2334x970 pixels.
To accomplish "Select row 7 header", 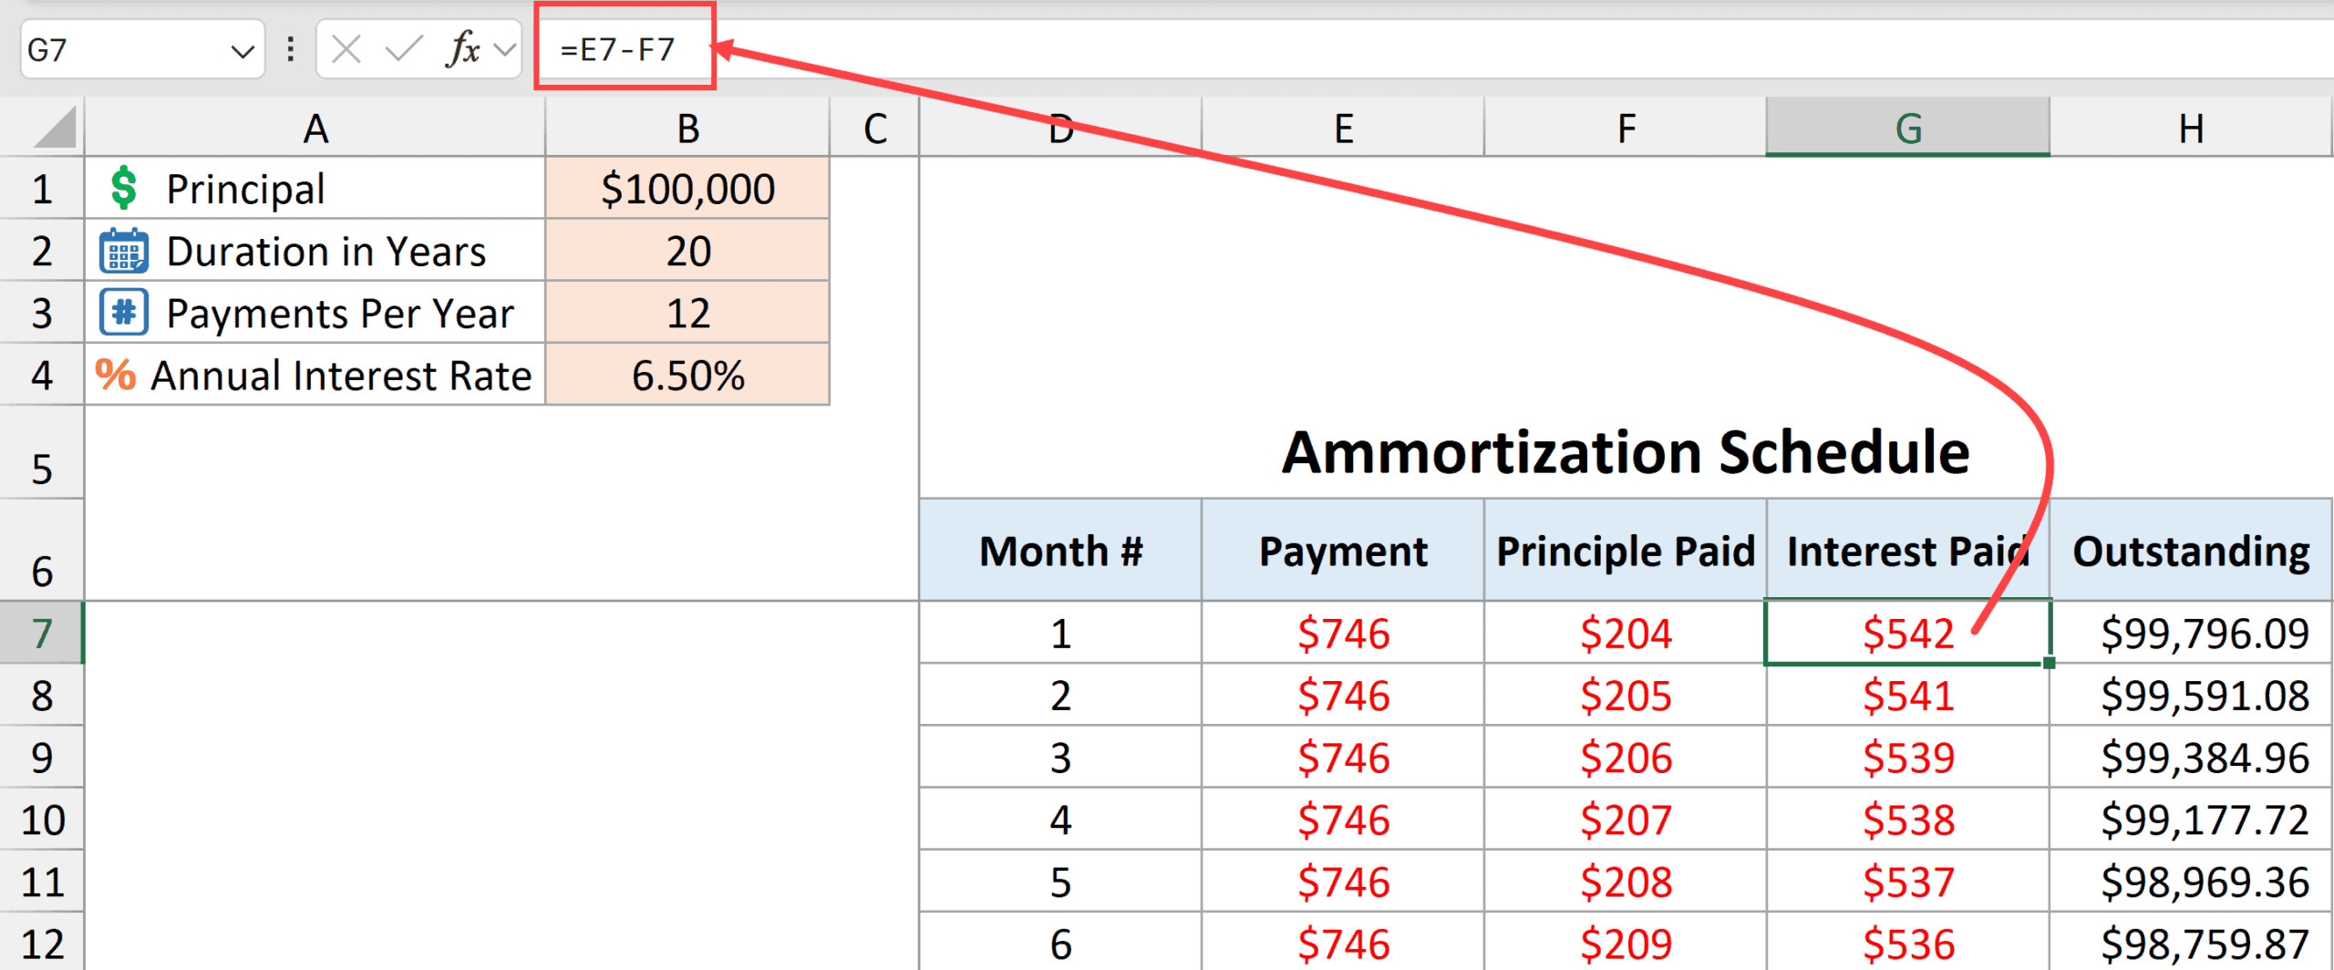I will click(42, 634).
